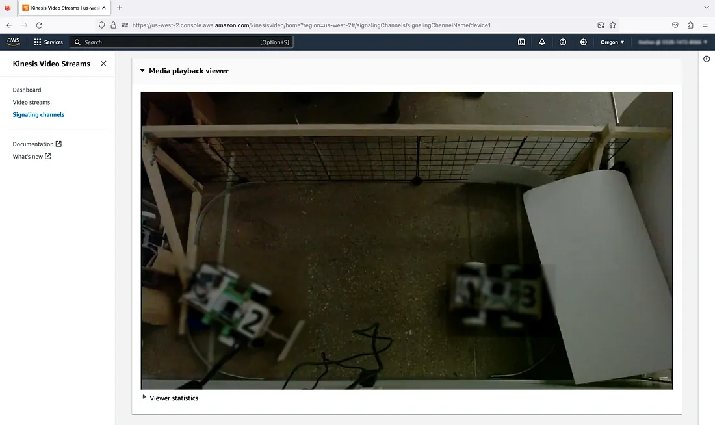Open the info panel icon
The width and height of the screenshot is (715, 425).
pyautogui.click(x=707, y=59)
